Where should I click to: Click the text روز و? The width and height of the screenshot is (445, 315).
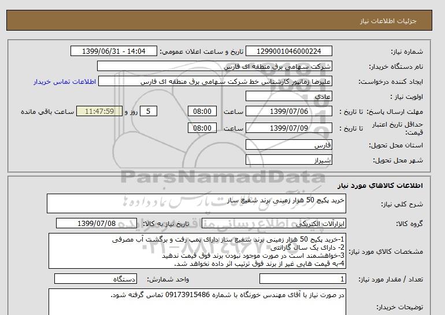[x=131, y=112]
